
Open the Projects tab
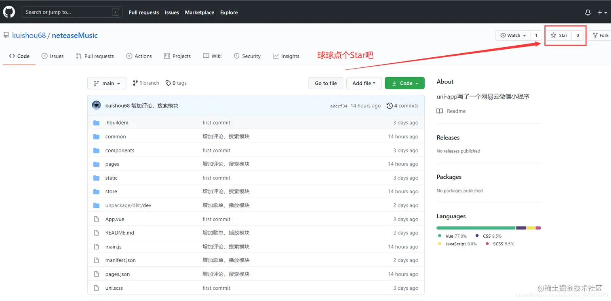[x=177, y=56]
